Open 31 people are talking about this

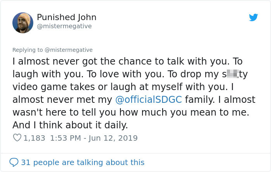[x=82, y=162]
